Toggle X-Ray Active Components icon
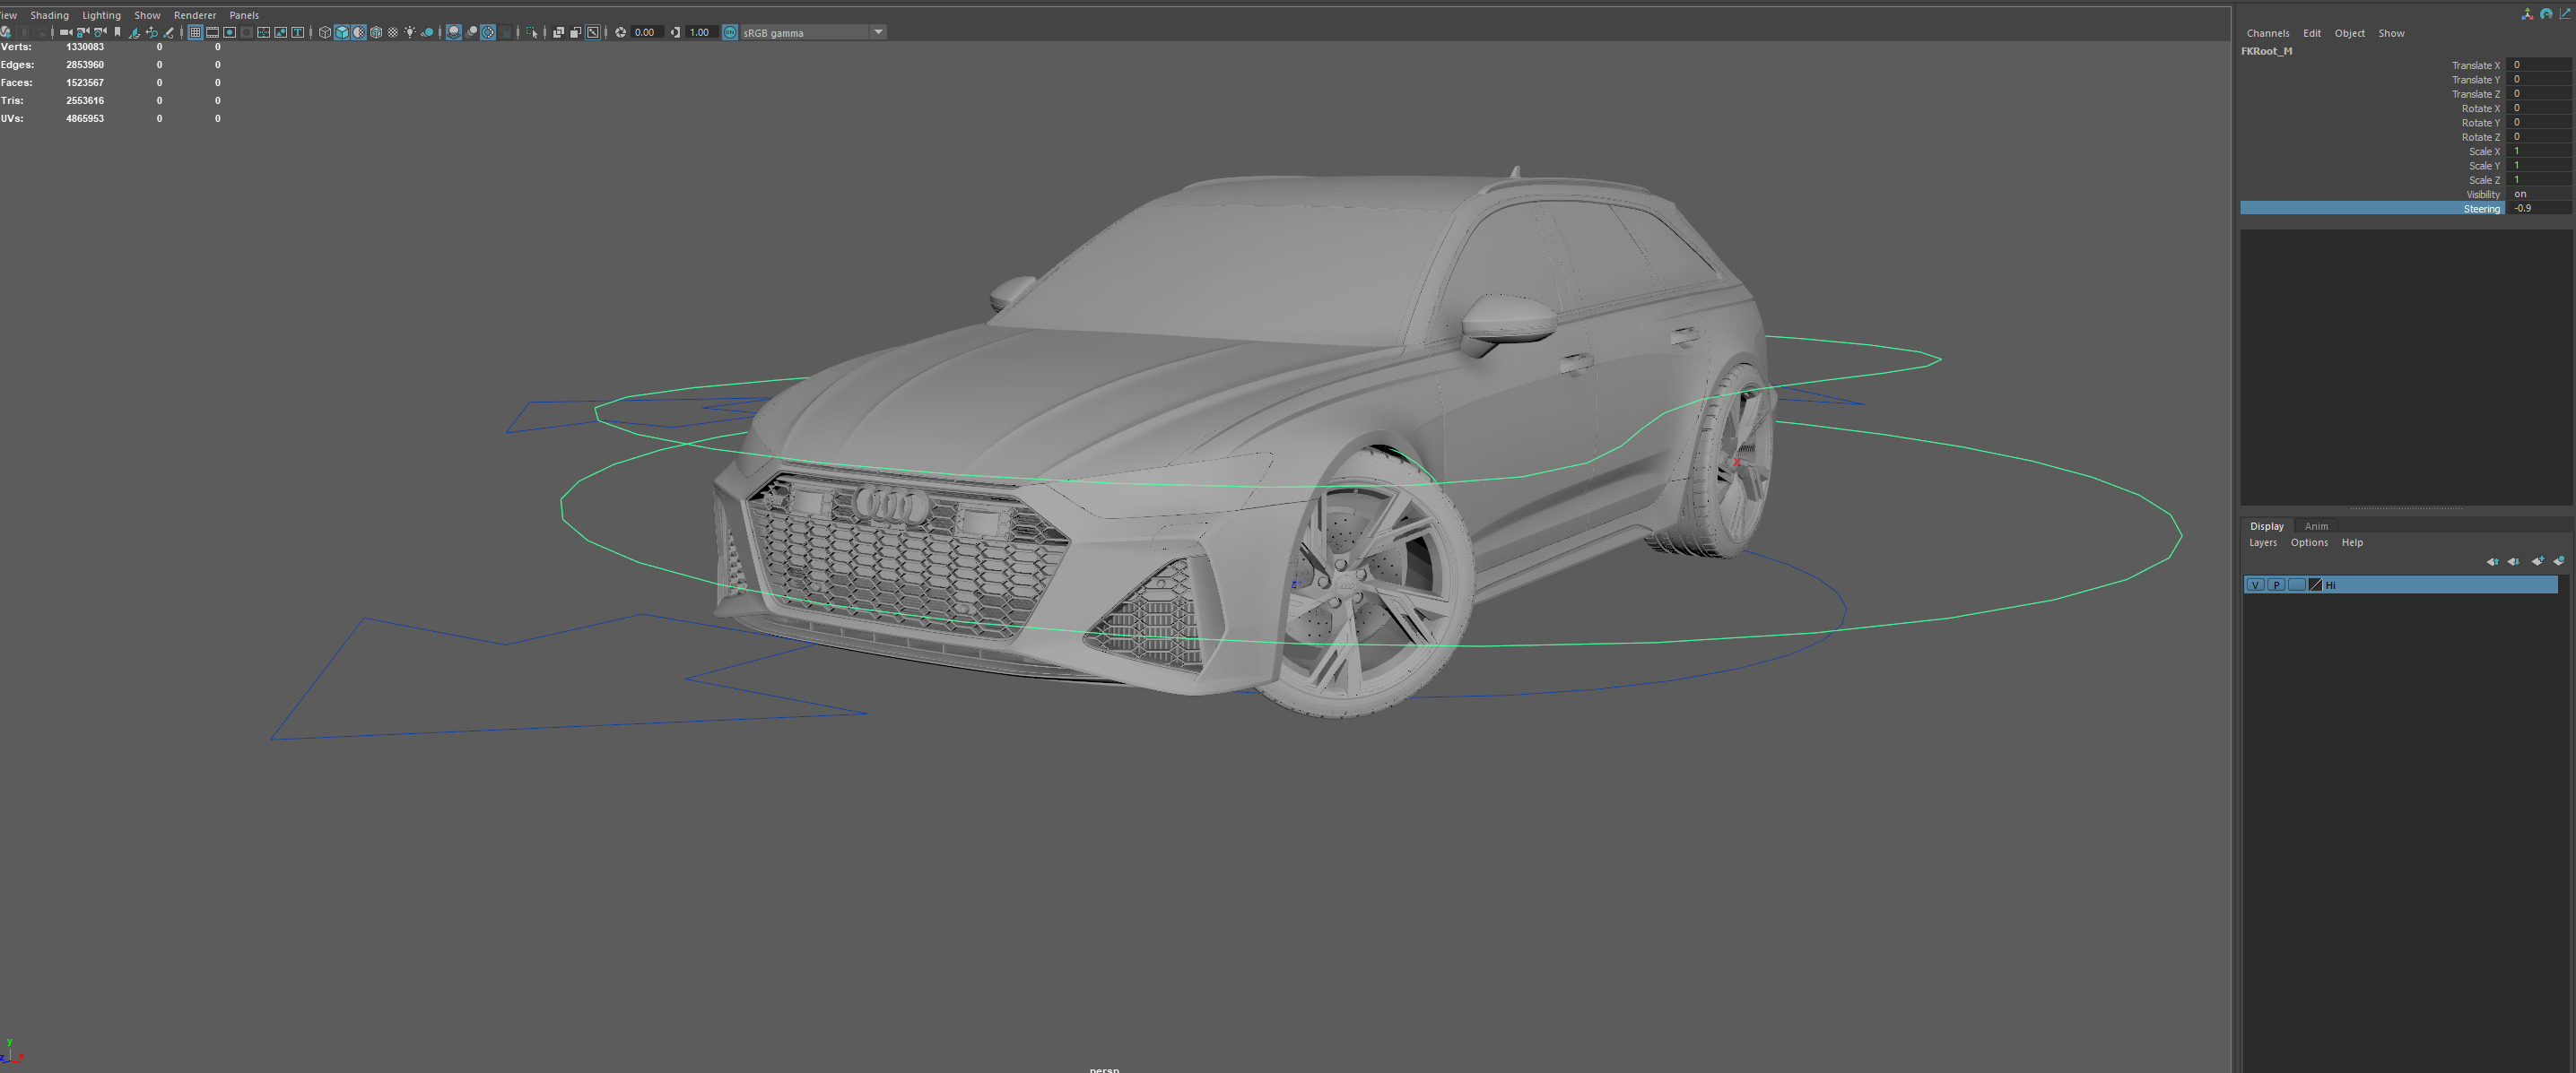This screenshot has height=1073, width=2576. click(576, 33)
